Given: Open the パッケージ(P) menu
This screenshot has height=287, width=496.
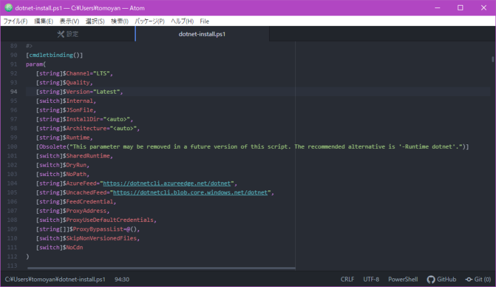Looking at the screenshot, I should click(149, 21).
